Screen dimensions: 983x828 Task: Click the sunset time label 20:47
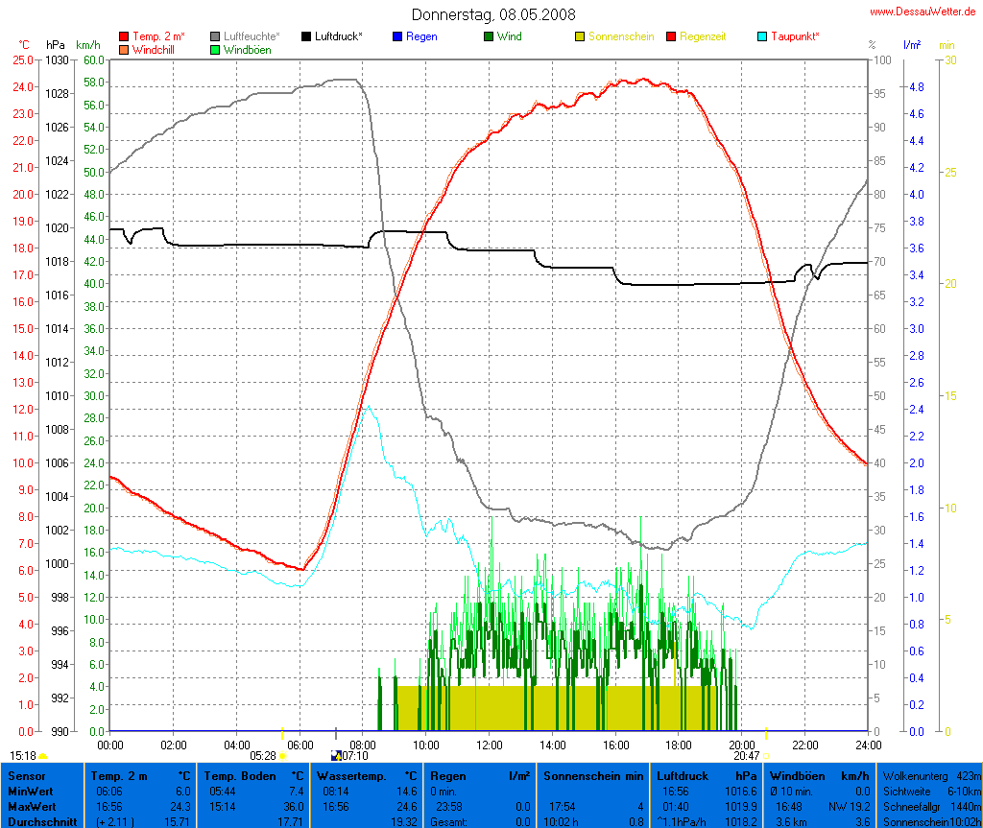pyautogui.click(x=746, y=756)
